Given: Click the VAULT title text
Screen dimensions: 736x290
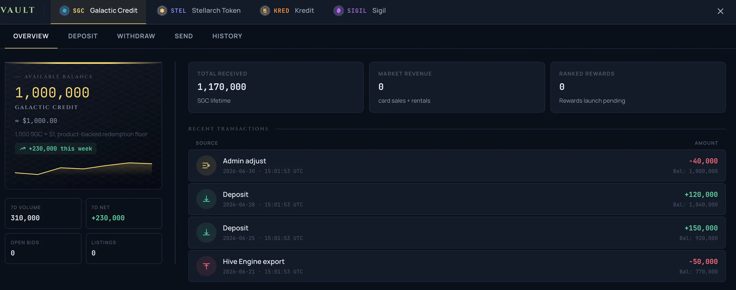Looking at the screenshot, I should (x=18, y=10).
